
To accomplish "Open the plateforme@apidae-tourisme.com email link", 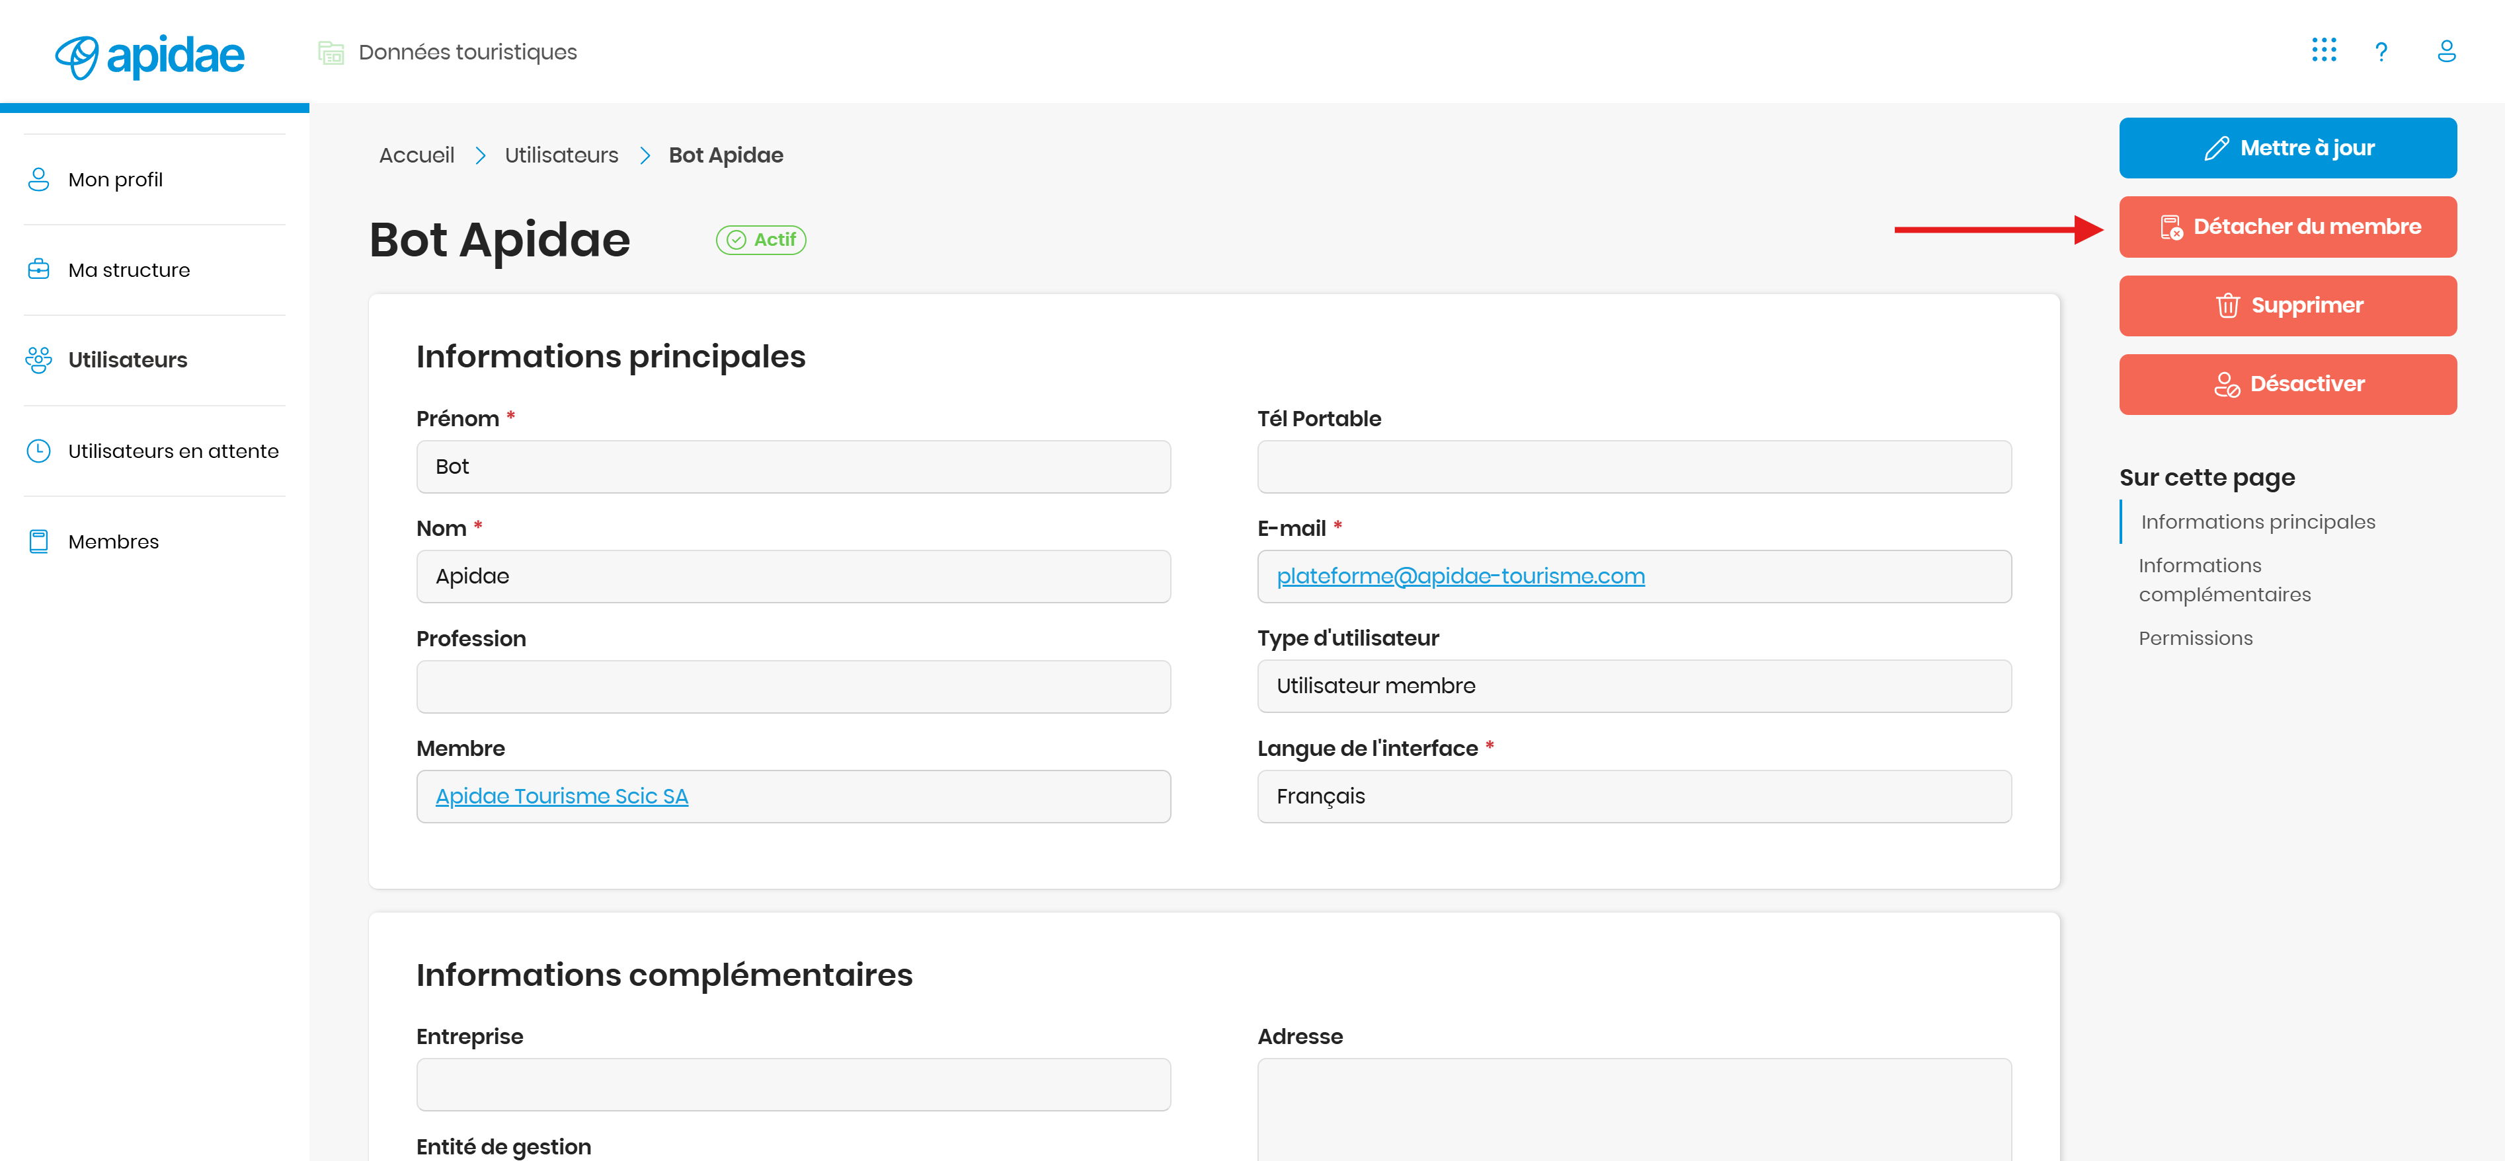I will [1460, 576].
